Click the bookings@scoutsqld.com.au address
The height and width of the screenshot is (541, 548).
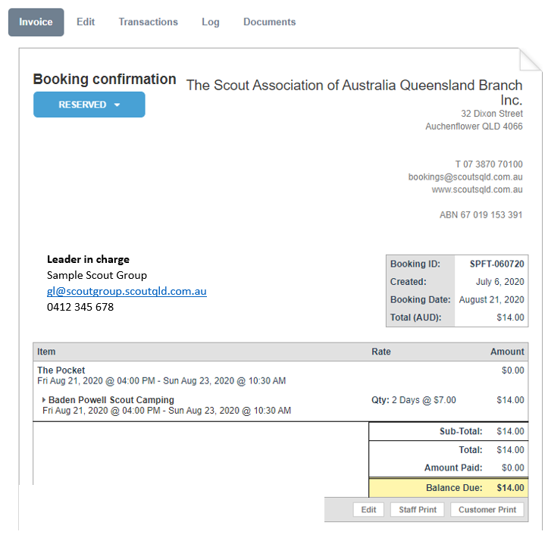point(465,177)
